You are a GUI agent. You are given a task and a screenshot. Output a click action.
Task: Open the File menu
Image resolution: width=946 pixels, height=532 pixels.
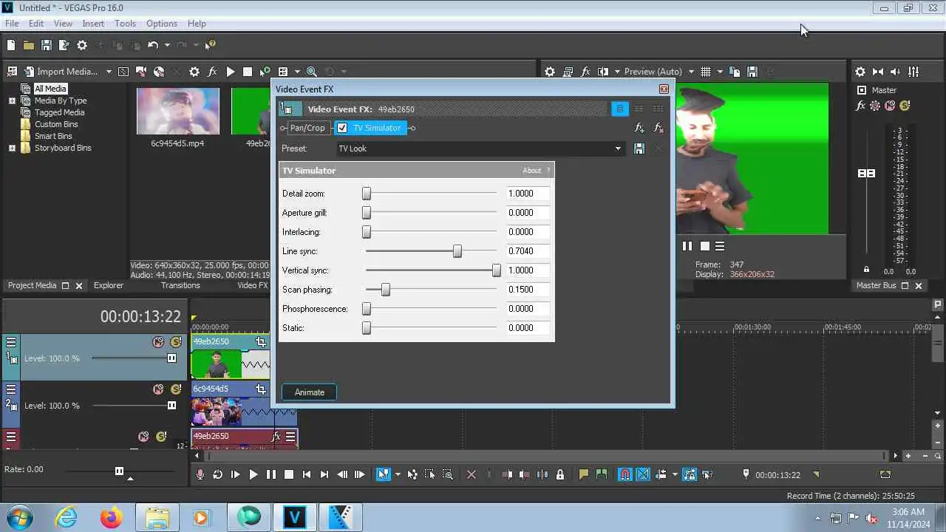tap(12, 24)
